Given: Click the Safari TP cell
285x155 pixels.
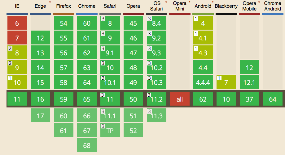Looking at the screenshot, I should tap(110, 131).
